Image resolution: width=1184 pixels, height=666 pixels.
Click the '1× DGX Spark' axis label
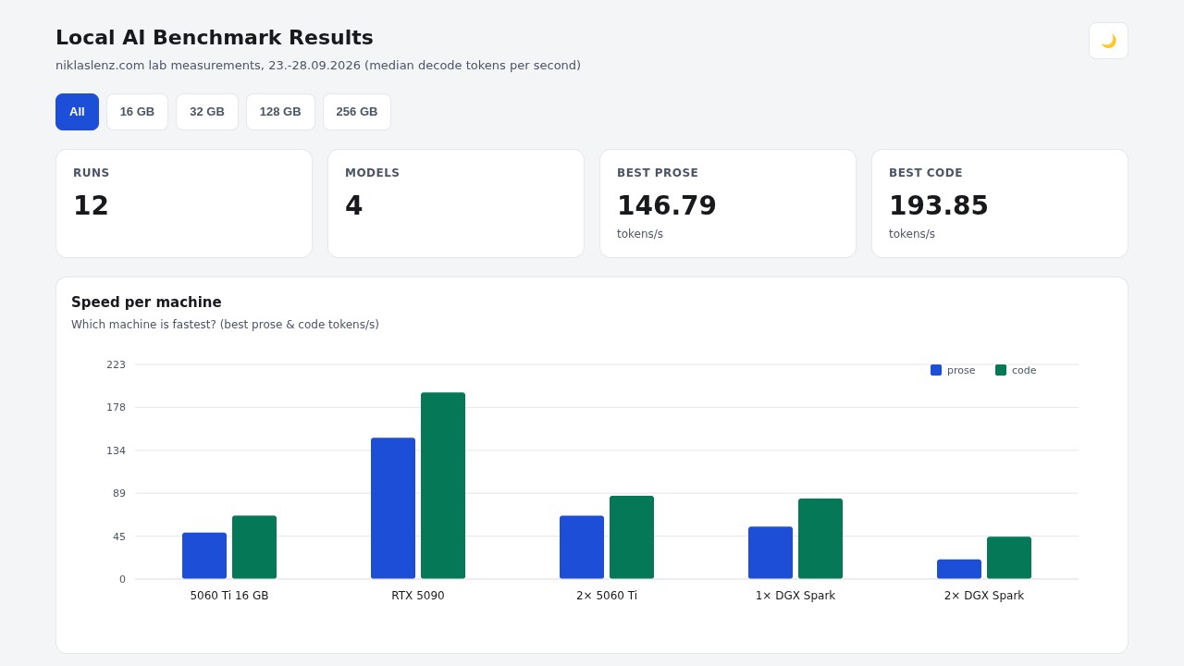(795, 596)
